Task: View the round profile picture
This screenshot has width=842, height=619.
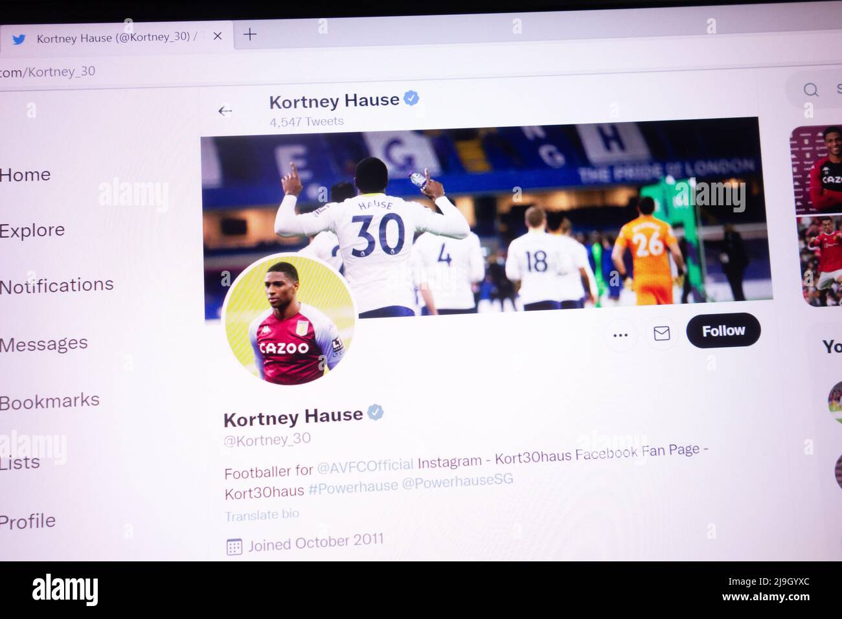Action: [x=290, y=319]
